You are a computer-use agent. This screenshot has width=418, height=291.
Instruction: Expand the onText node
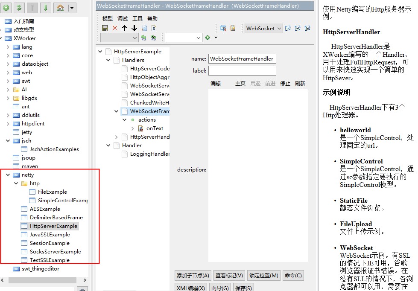[133, 128]
